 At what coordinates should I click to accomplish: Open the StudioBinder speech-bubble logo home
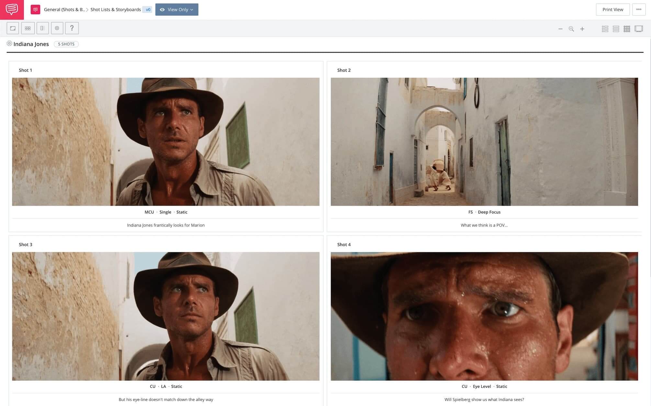point(12,10)
